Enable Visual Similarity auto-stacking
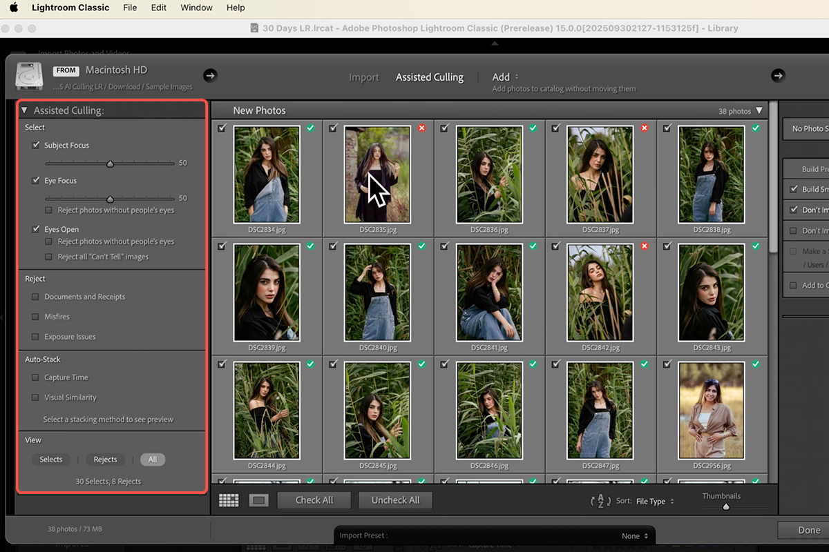Image resolution: width=829 pixels, height=552 pixels. pos(35,397)
